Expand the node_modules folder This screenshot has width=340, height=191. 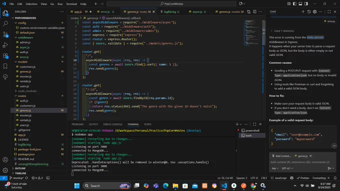point(27,91)
